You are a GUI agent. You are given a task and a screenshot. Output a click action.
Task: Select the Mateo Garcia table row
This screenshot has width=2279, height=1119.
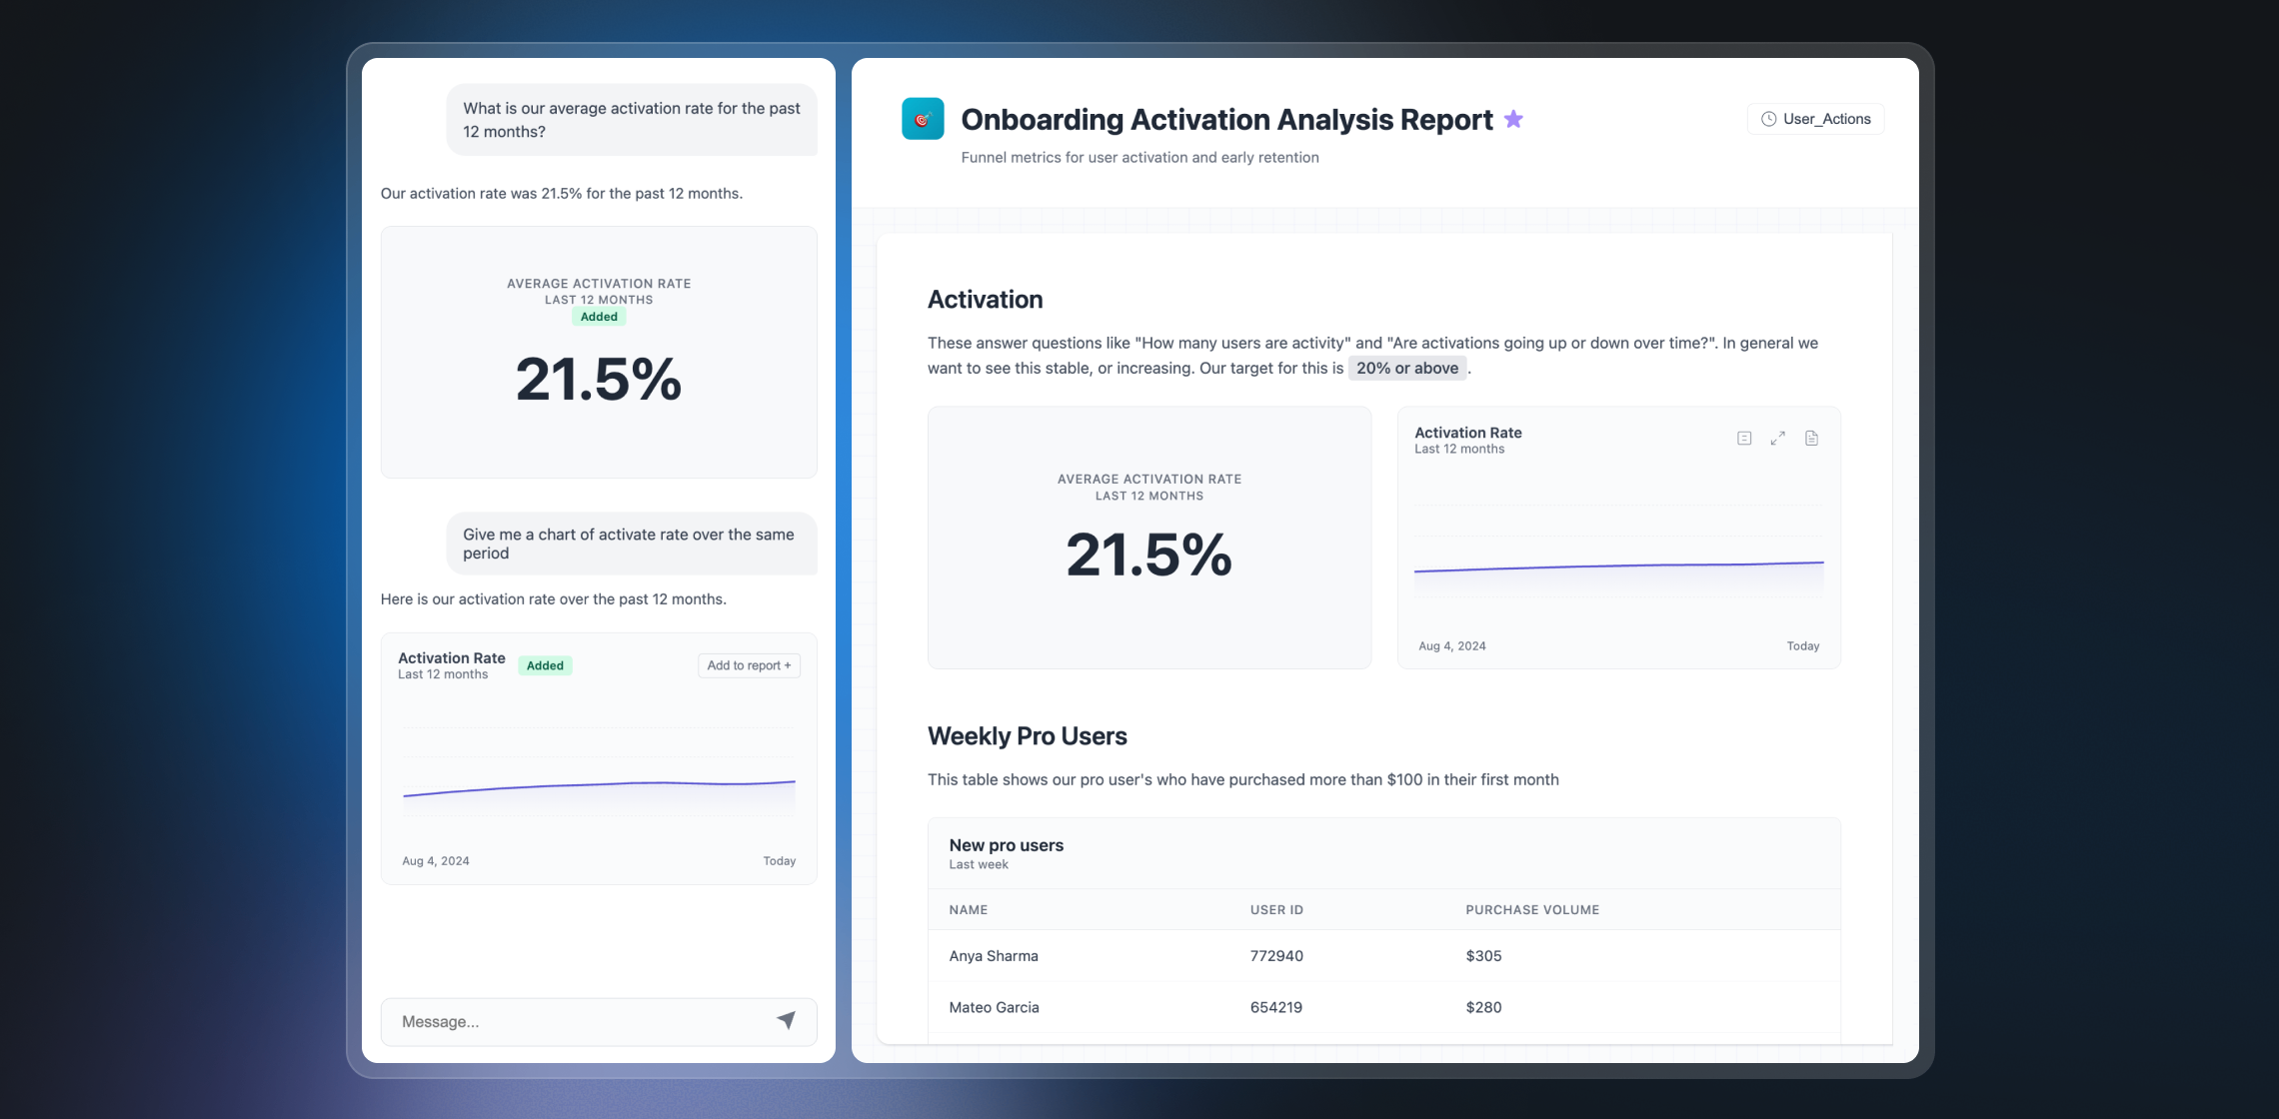pos(1383,1007)
